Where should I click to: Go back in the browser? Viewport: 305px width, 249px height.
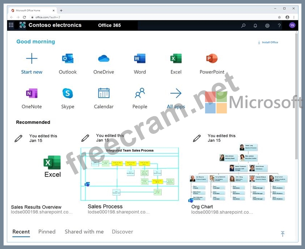11,17
